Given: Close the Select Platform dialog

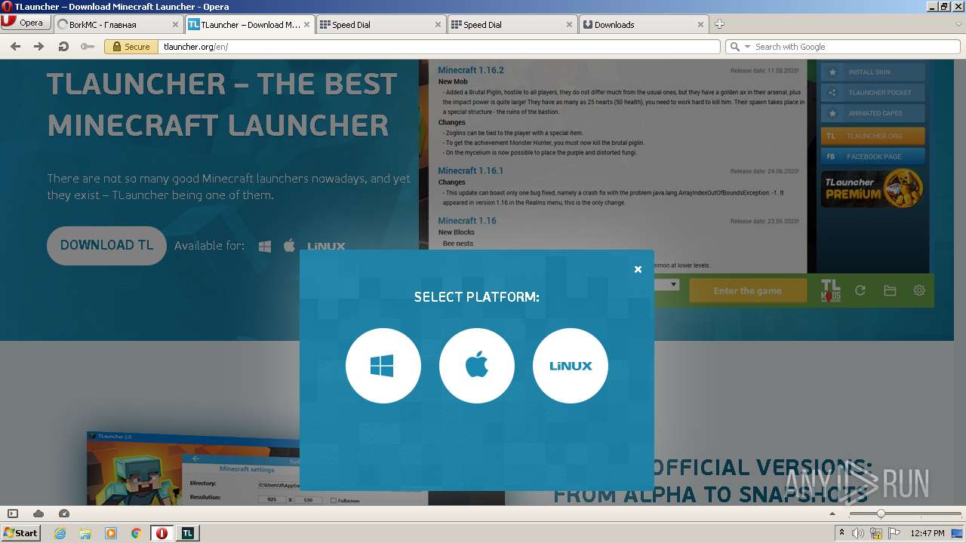Looking at the screenshot, I should point(638,269).
